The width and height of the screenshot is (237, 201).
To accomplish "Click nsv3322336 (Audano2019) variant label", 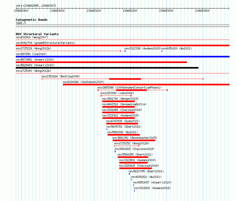I will [x=143, y=48].
